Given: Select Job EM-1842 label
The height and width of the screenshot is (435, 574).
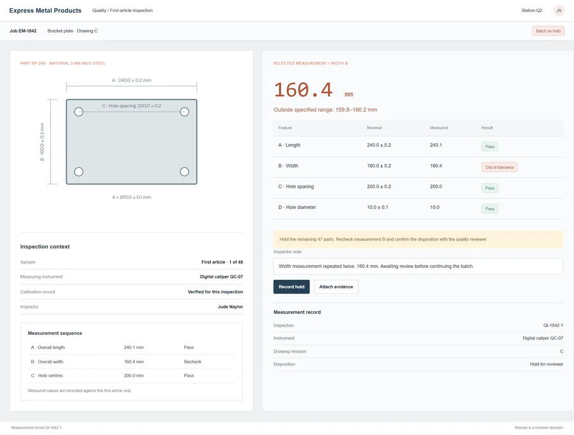Looking at the screenshot, I should pos(23,31).
